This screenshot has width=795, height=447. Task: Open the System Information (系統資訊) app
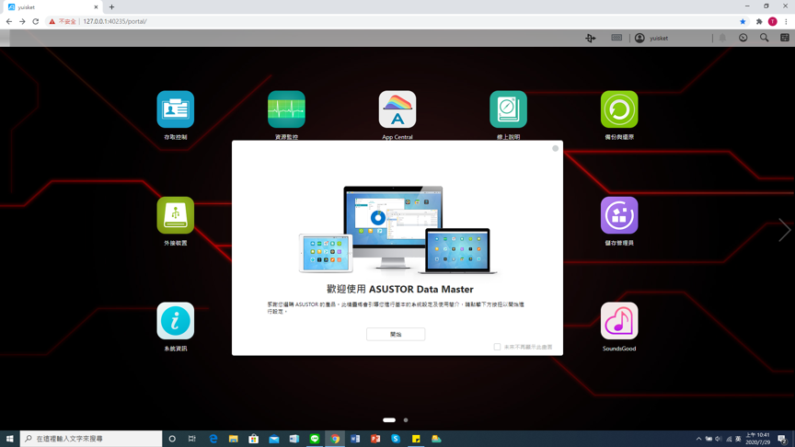[x=176, y=321]
